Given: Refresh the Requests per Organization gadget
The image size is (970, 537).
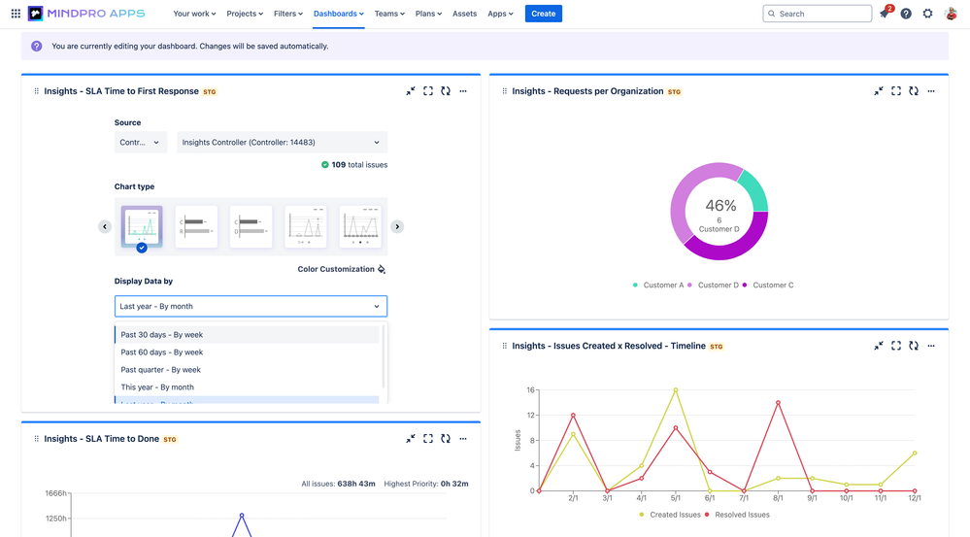Looking at the screenshot, I should [914, 91].
